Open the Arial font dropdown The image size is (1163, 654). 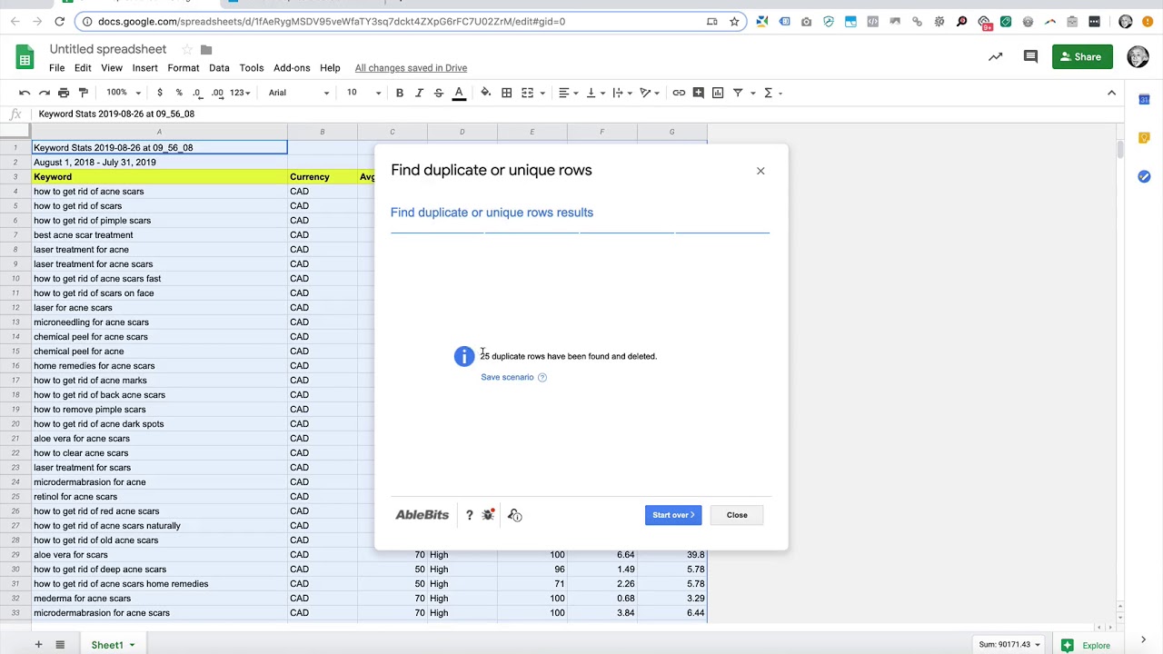(298, 93)
